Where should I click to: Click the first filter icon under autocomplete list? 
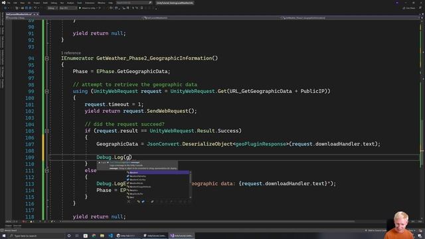[x=139, y=202]
